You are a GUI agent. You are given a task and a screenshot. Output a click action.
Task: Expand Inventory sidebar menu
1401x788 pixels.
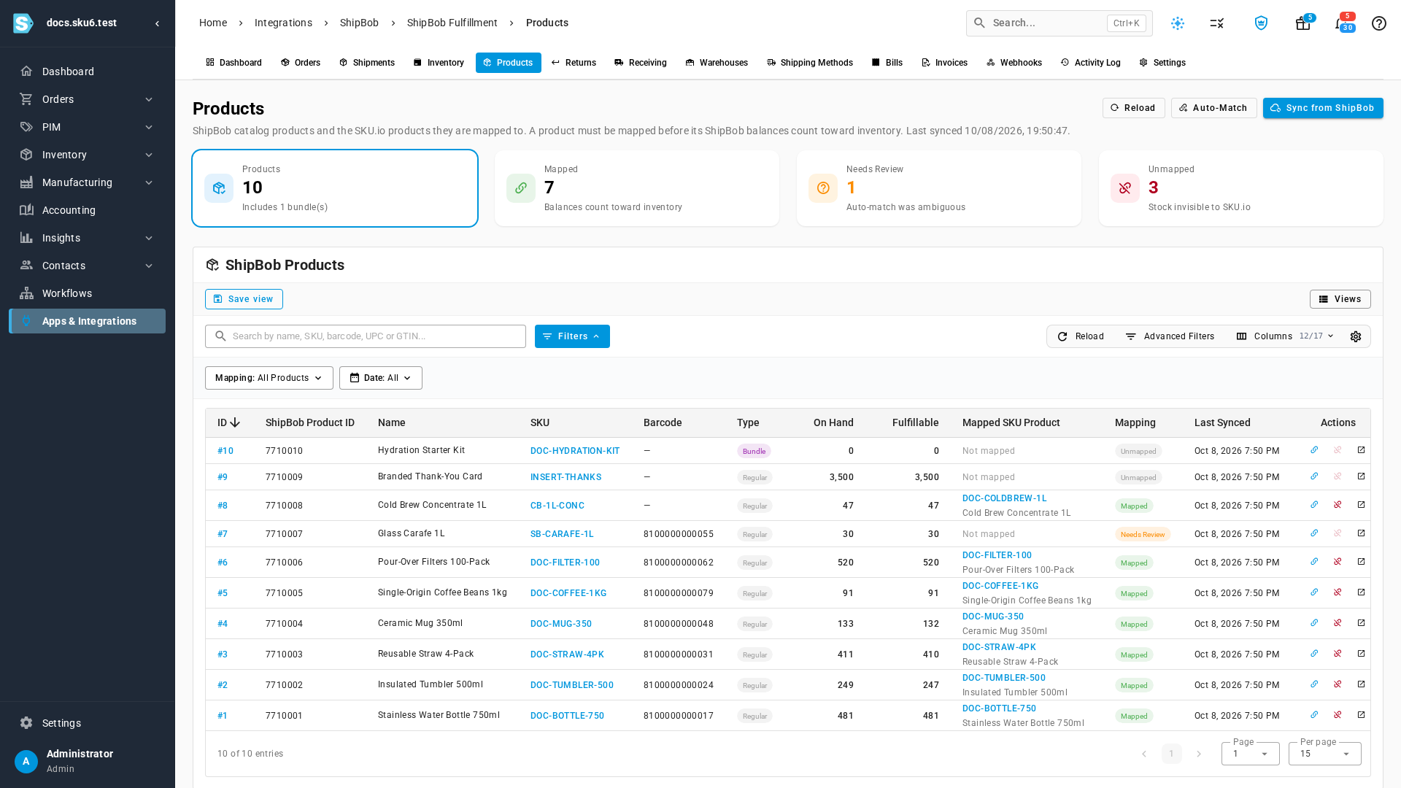tap(87, 155)
